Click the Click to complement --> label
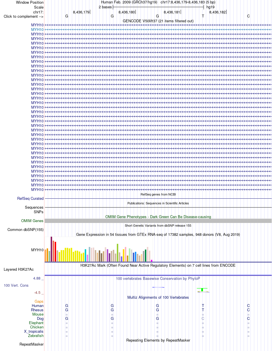272x351 pixels. click(x=23, y=16)
